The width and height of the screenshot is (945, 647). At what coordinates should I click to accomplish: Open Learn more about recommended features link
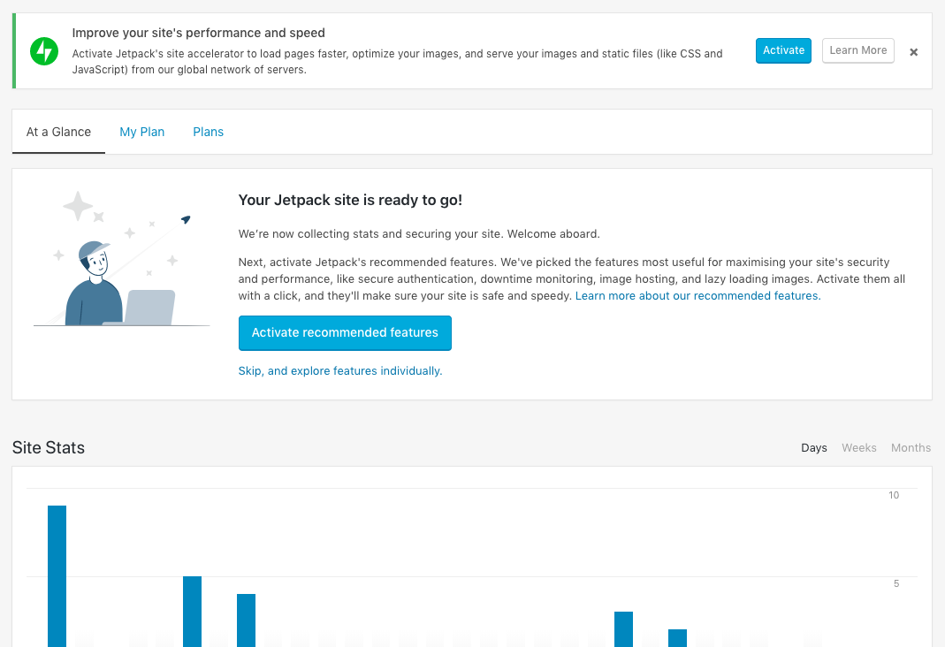697,296
